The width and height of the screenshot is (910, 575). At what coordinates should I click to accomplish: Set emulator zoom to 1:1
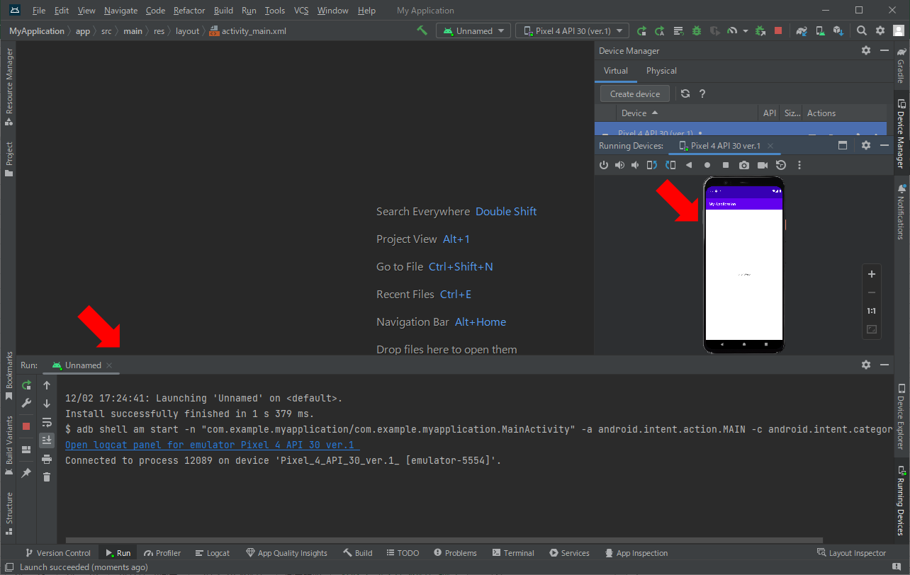(x=872, y=310)
